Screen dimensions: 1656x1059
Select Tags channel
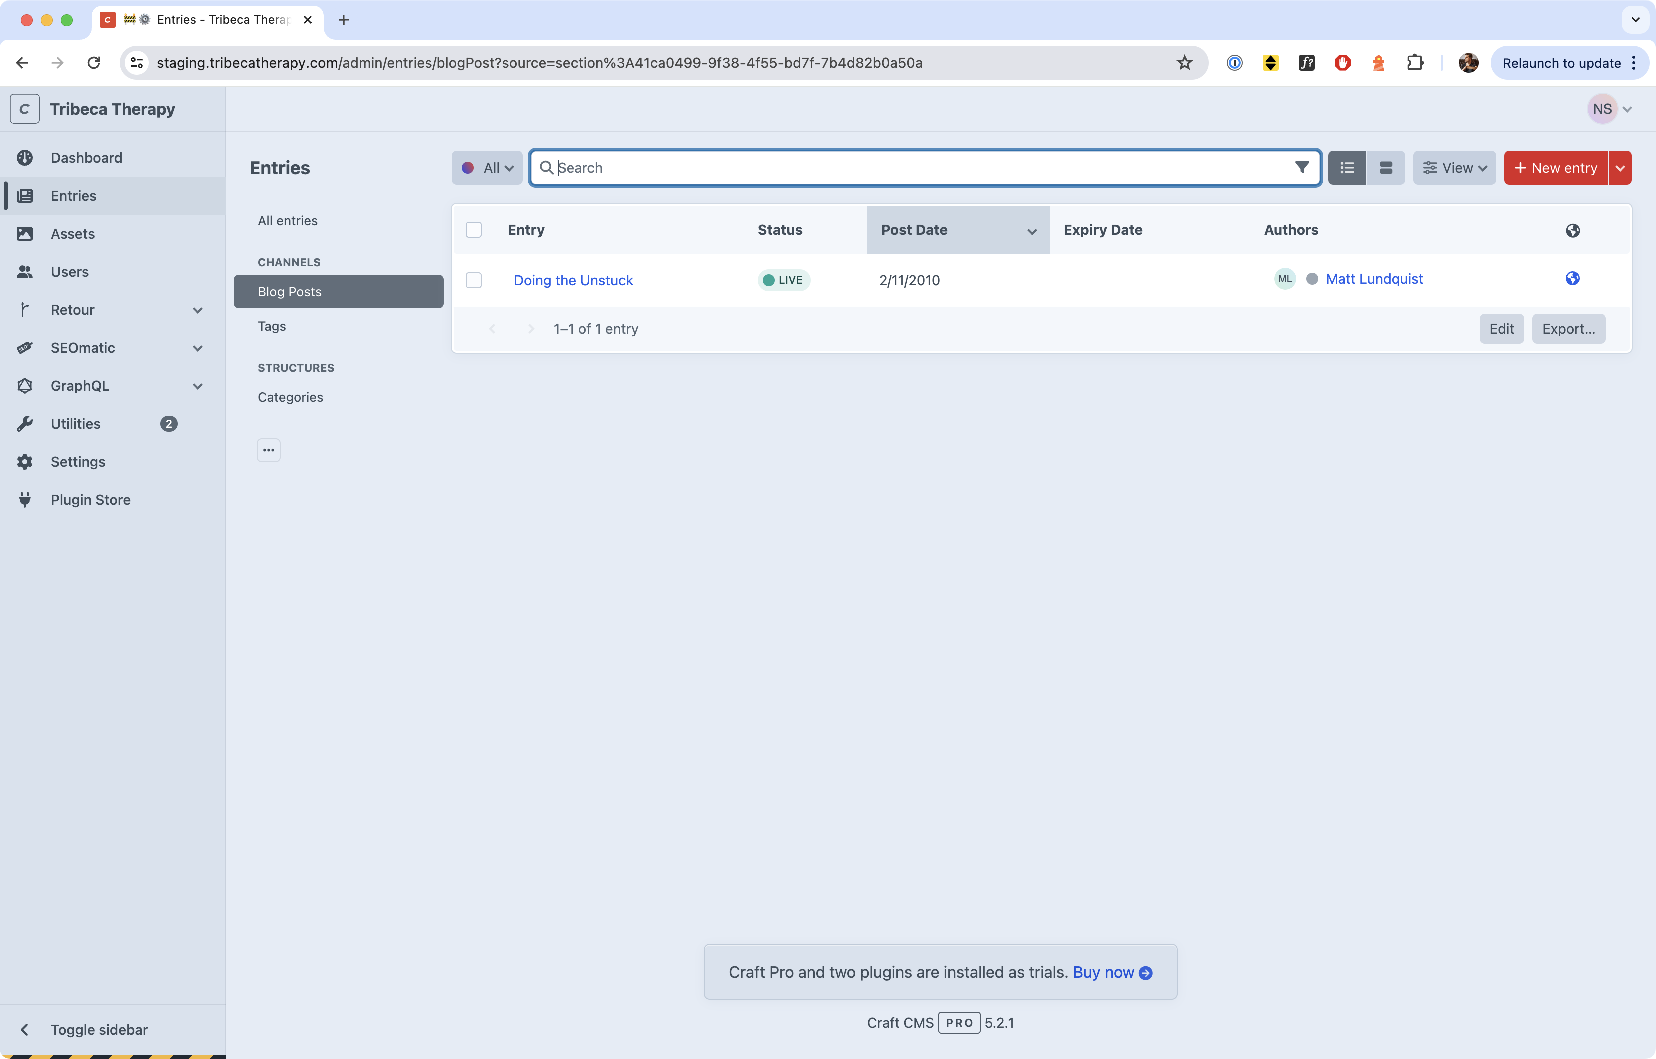[x=338, y=326]
